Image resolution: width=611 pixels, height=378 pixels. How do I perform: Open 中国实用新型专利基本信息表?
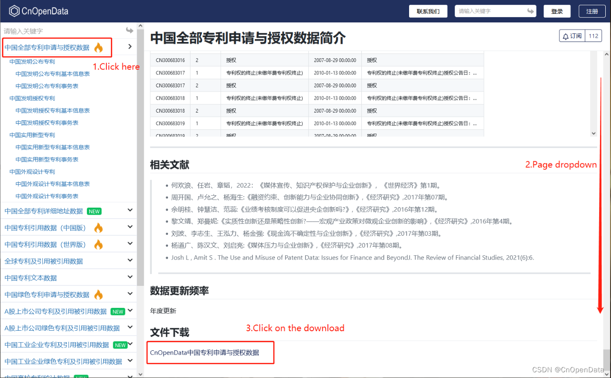pyautogui.click(x=53, y=147)
